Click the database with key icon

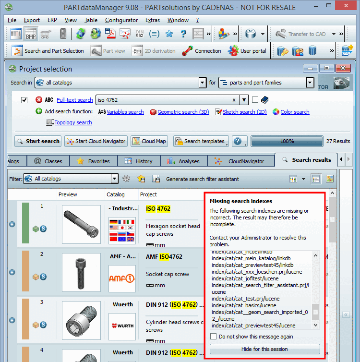282,51
